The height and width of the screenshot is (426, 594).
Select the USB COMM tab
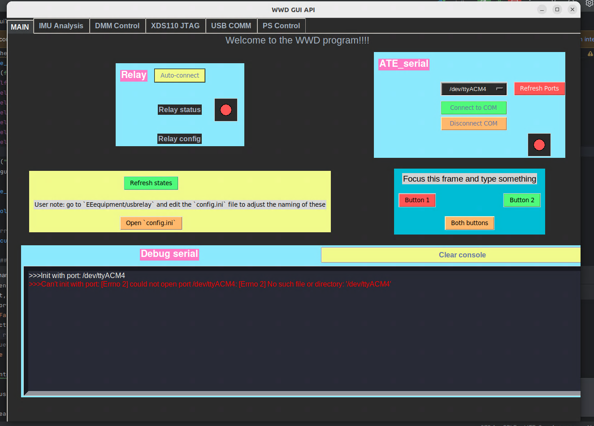[231, 26]
